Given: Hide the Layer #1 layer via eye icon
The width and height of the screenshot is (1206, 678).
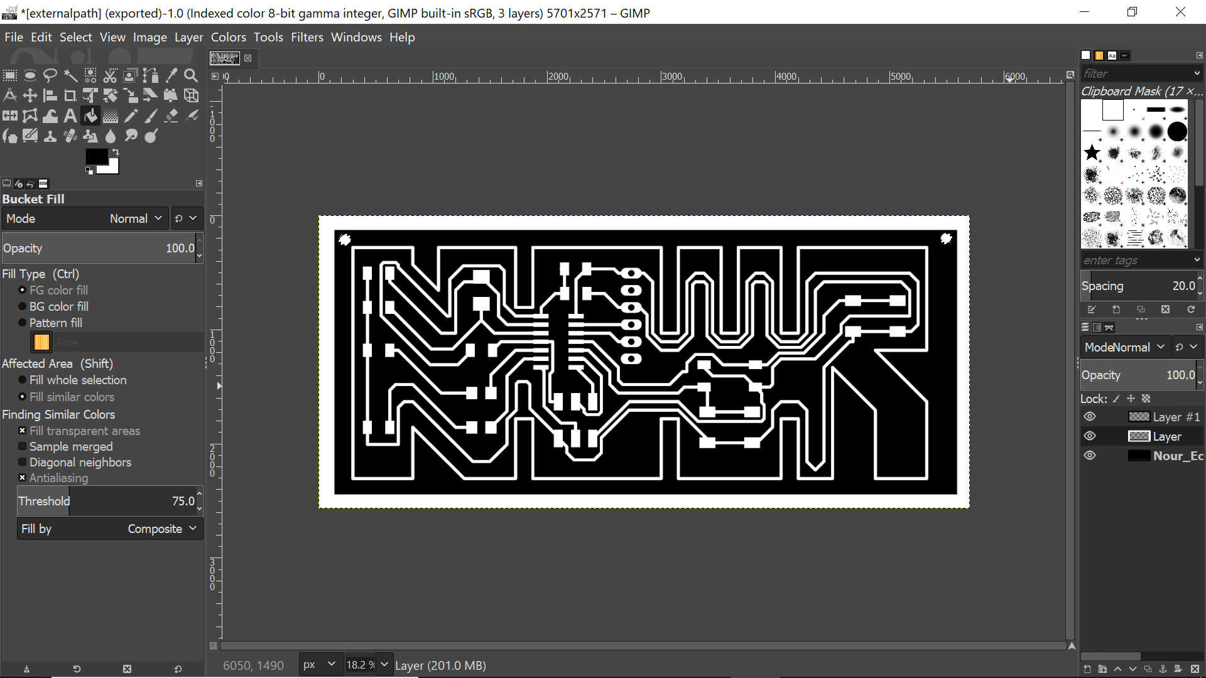Looking at the screenshot, I should (x=1090, y=417).
